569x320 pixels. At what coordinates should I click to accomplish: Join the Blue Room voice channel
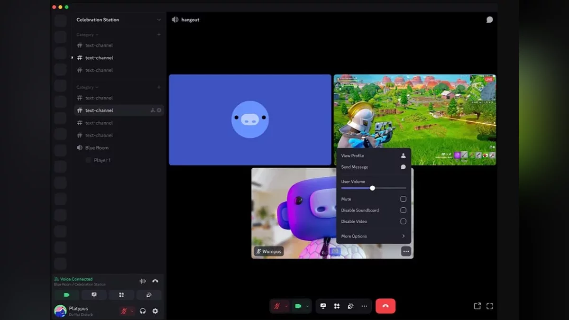[97, 148]
